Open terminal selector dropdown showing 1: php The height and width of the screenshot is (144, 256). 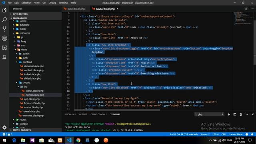tap(209, 114)
